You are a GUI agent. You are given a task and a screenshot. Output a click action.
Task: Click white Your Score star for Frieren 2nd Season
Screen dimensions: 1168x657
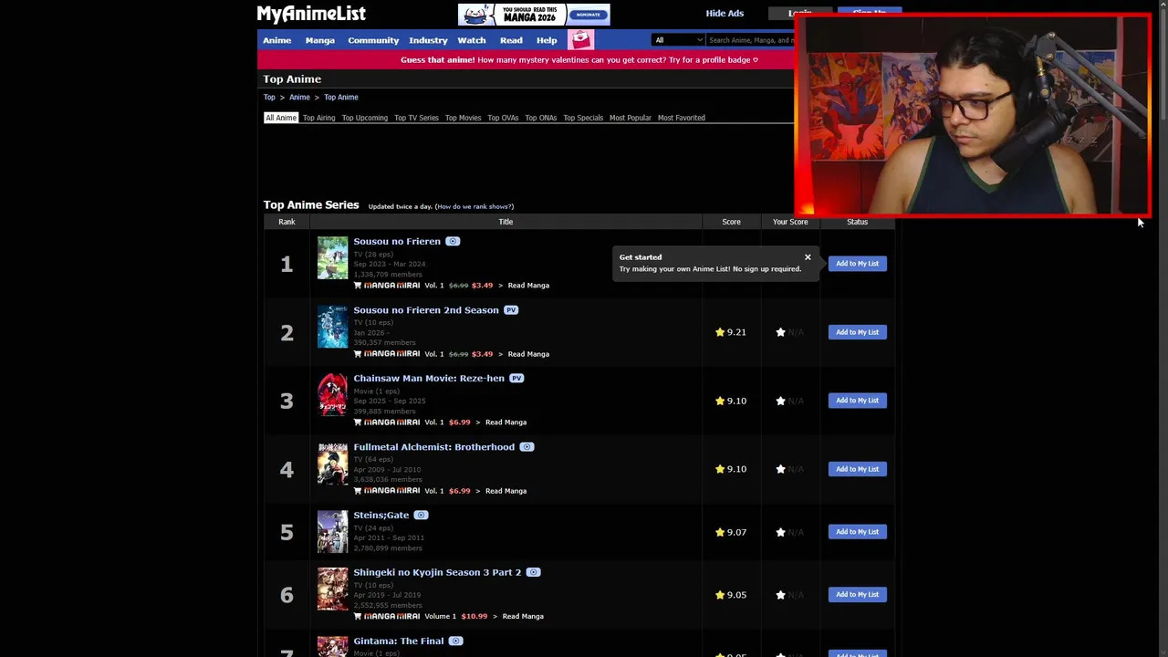[780, 332]
